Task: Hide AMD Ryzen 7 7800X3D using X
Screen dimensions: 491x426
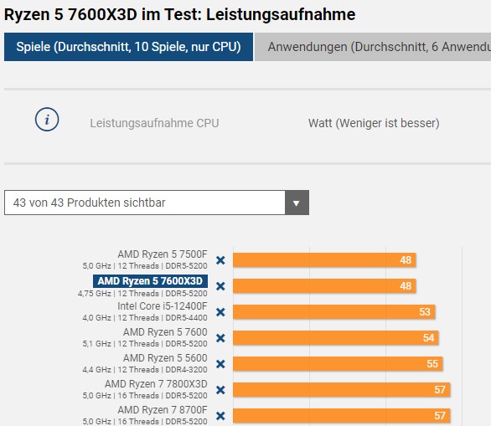Action: pos(220,390)
